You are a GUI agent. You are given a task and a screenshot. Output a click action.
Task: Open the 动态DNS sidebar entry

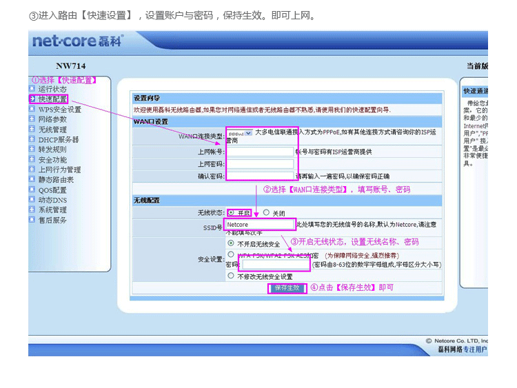click(52, 200)
